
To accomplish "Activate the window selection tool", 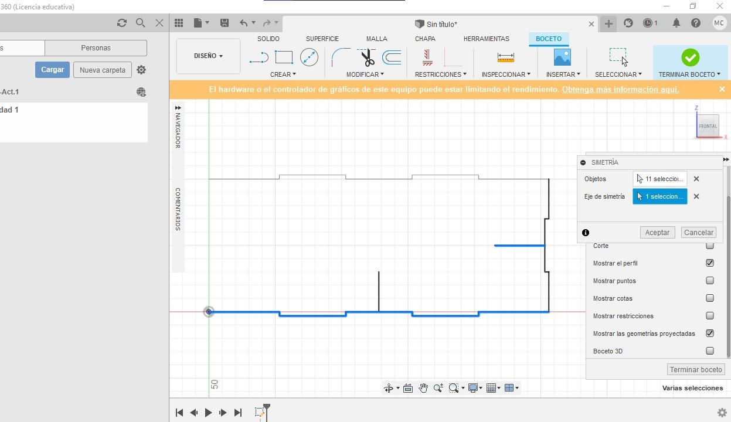I will (618, 57).
